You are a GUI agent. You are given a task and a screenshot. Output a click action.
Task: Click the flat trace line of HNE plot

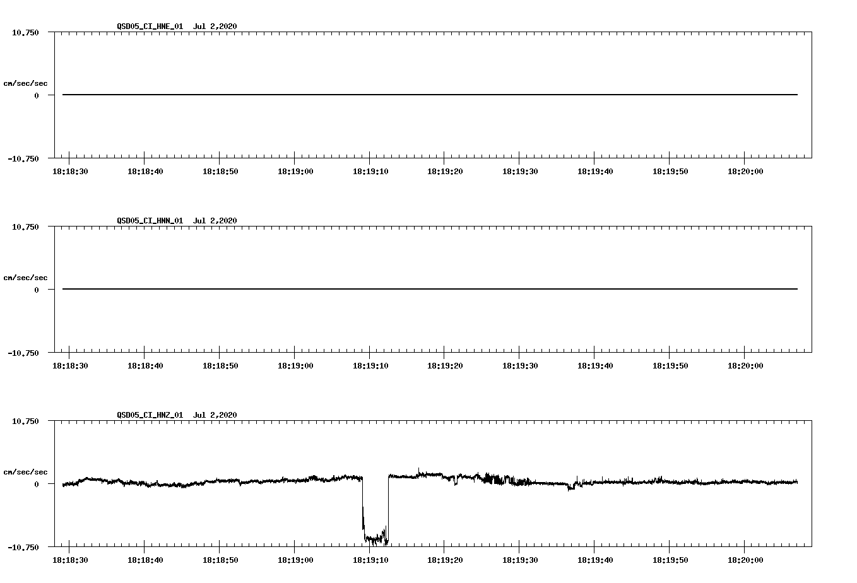coord(430,95)
